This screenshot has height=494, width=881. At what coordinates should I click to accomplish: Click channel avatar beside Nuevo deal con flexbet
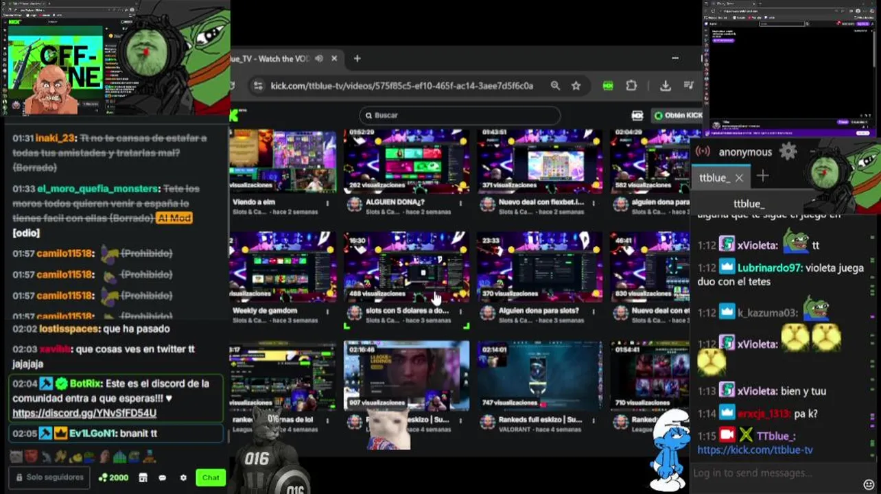488,204
